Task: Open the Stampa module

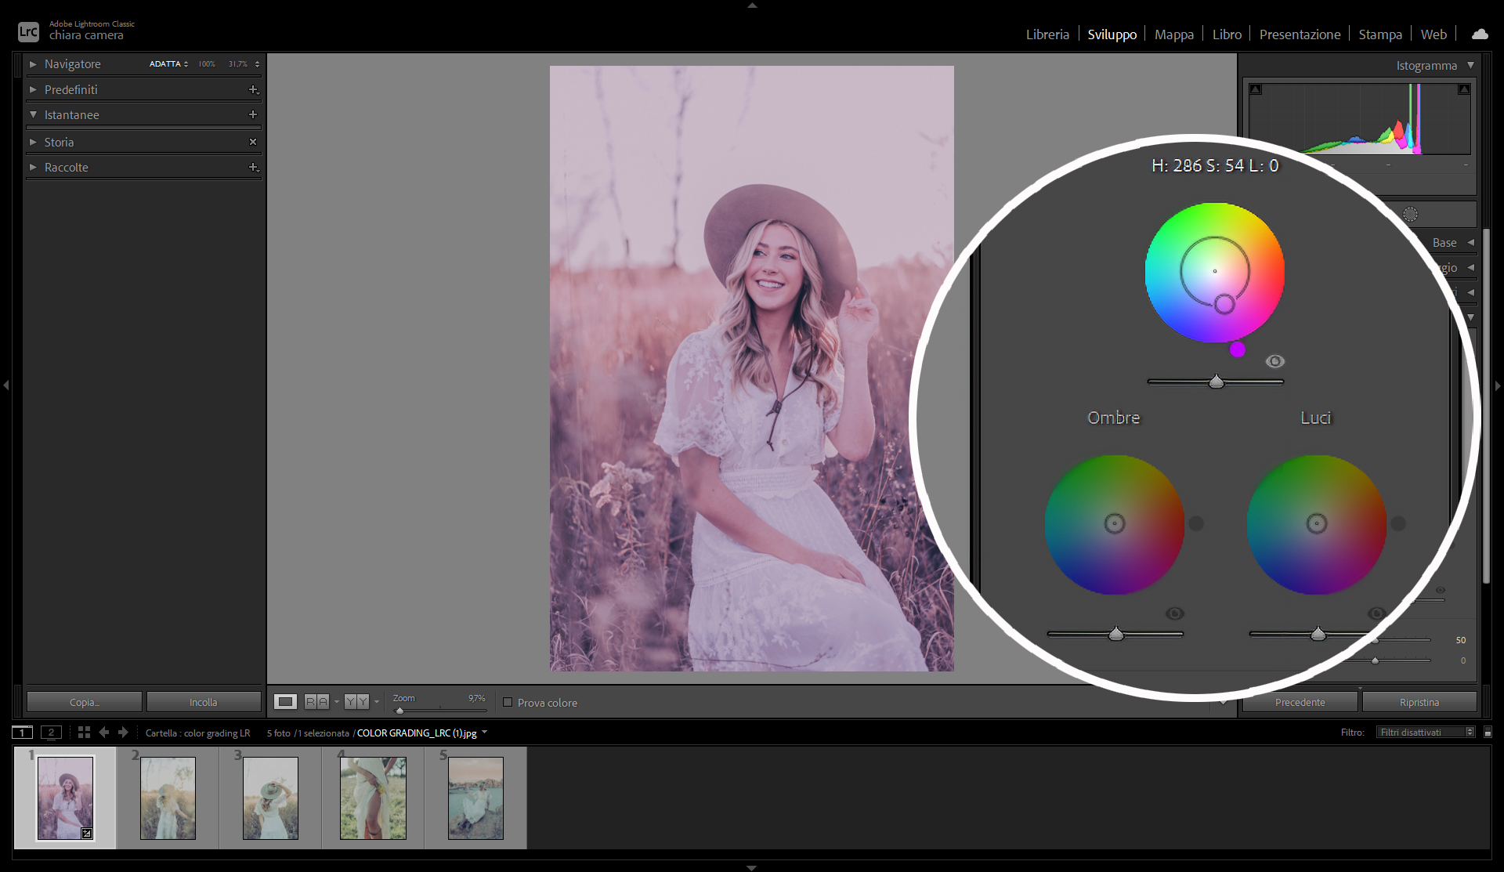Action: coord(1379,34)
